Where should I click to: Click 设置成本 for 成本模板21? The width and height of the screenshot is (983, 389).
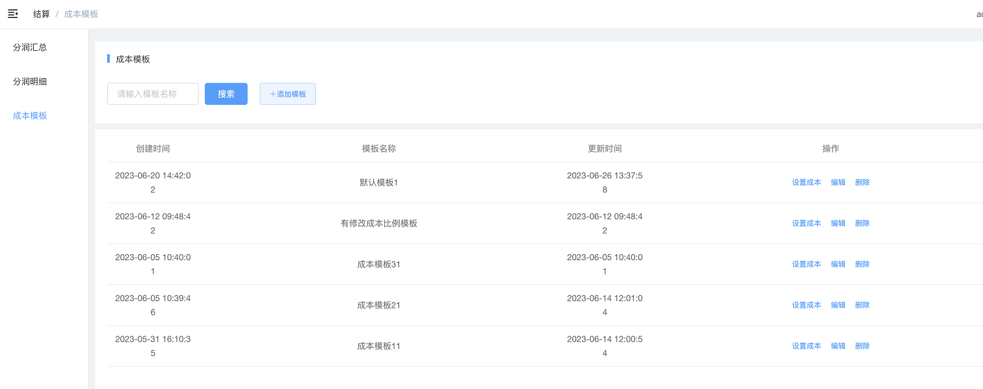coord(806,305)
